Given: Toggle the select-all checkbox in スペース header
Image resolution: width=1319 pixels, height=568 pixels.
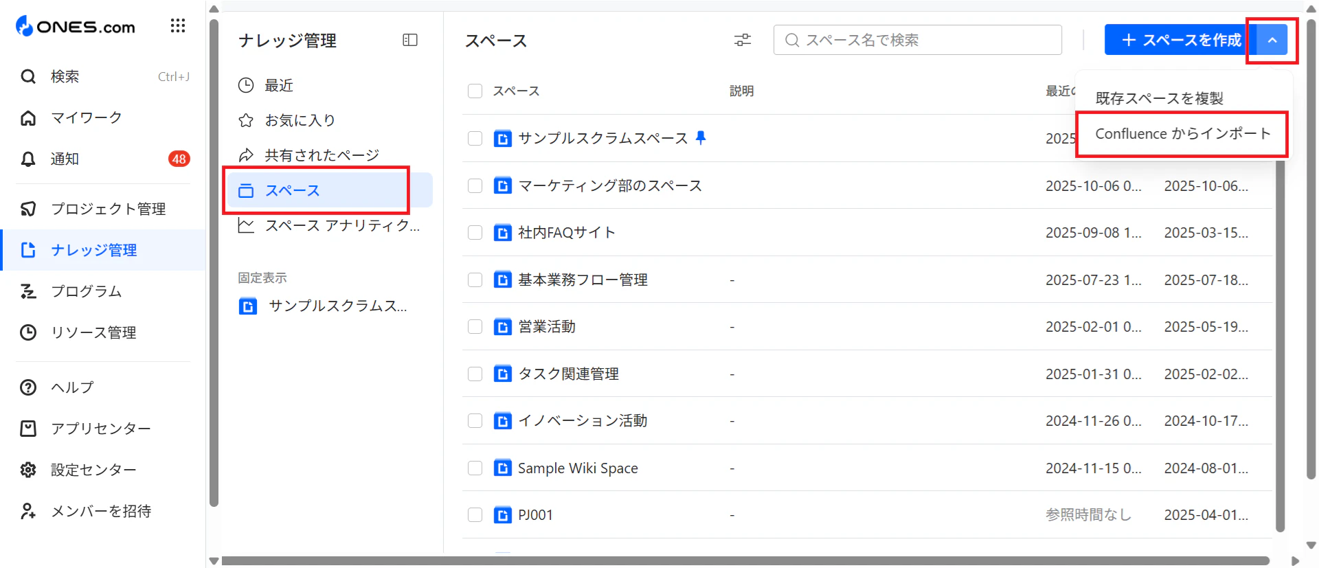Looking at the screenshot, I should coord(475,91).
